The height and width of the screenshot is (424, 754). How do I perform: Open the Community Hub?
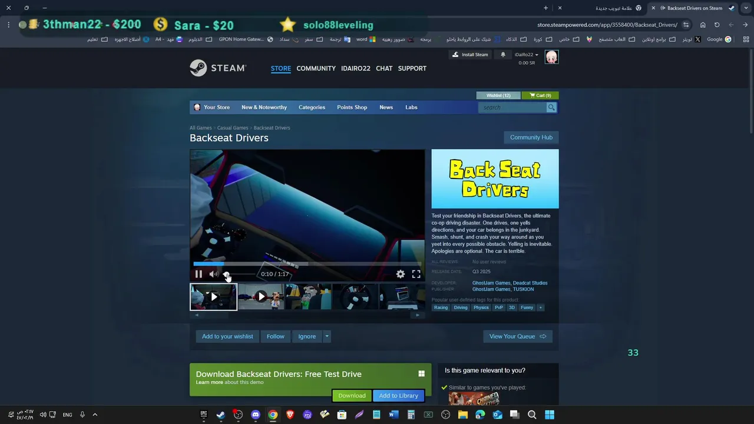click(x=531, y=137)
